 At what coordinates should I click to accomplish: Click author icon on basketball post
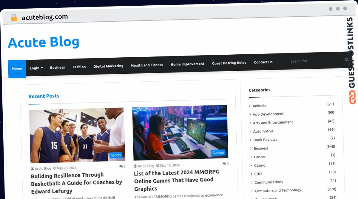pos(32,169)
